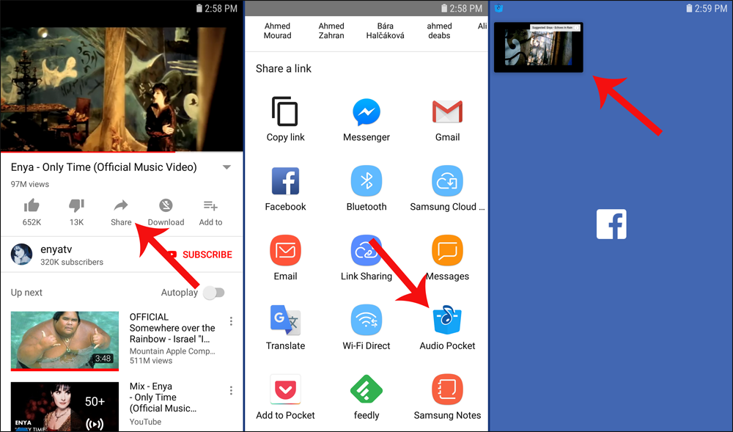Click the '320K subscribers' text
The width and height of the screenshot is (733, 432).
(72, 263)
